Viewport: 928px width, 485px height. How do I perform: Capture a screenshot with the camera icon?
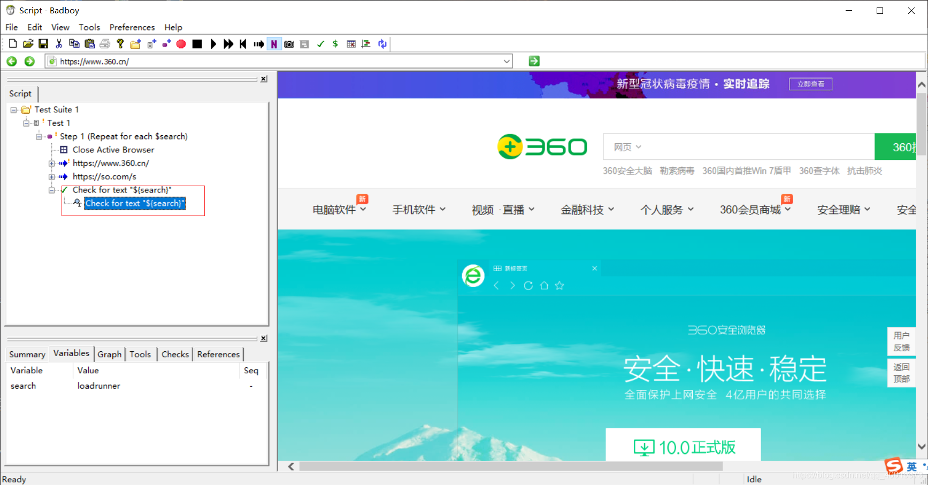pos(289,44)
